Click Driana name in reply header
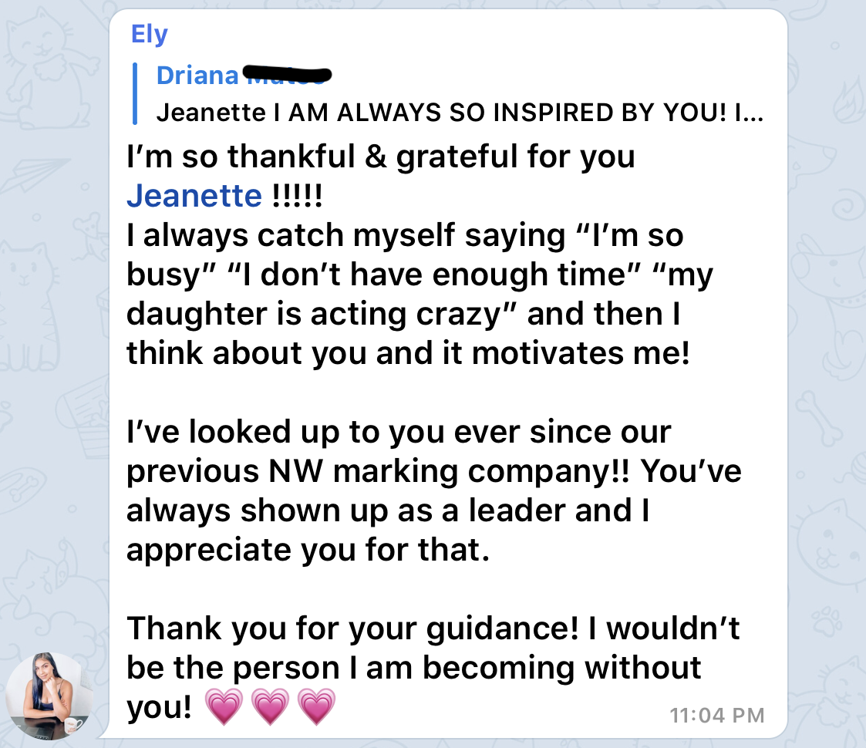Screen dimensions: 866x748 (x=197, y=75)
